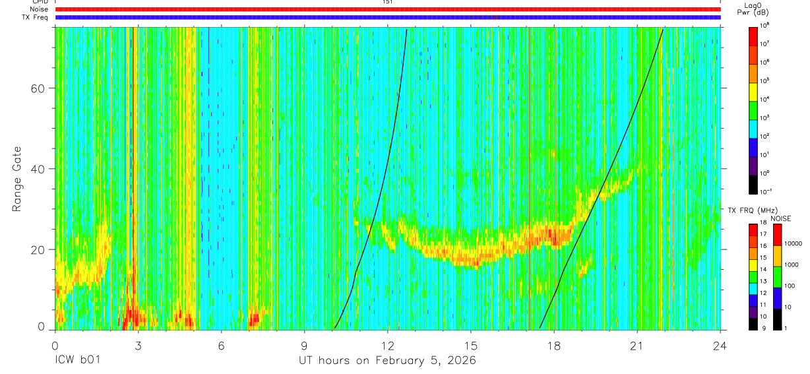Click the x-axis tick label '15'
Screen dimensions: 810x374
(471, 345)
